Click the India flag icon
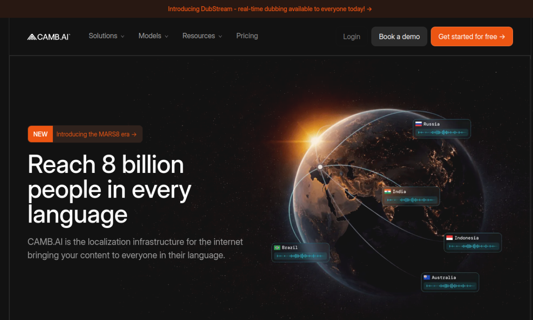Screen dimensions: 533x320 click(388, 192)
